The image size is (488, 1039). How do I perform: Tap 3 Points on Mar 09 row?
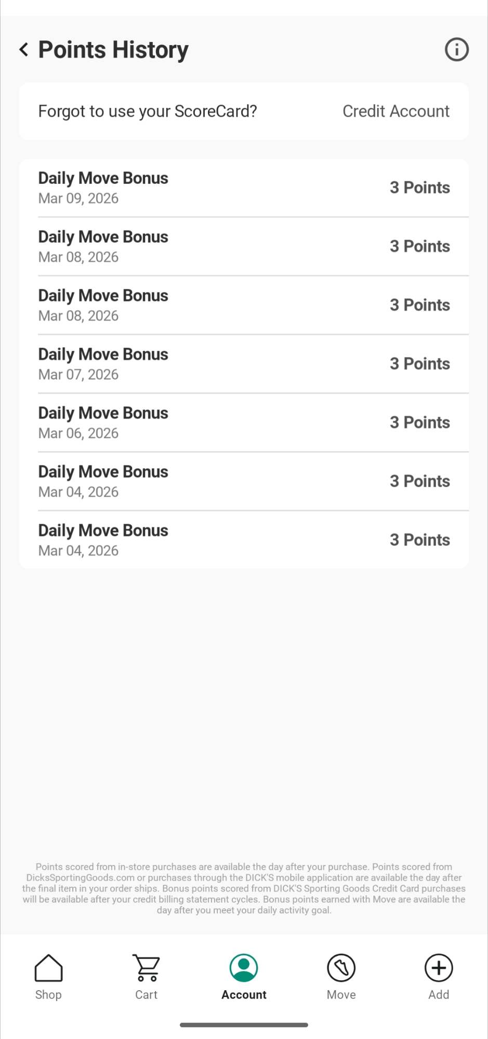pos(419,188)
